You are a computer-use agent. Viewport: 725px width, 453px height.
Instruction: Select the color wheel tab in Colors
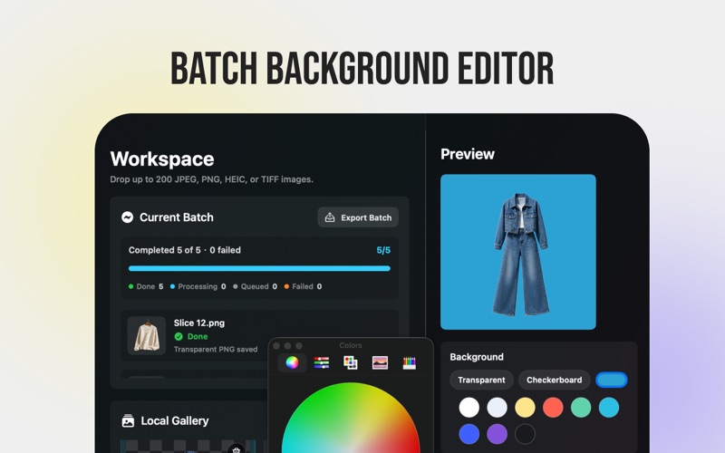click(x=292, y=363)
